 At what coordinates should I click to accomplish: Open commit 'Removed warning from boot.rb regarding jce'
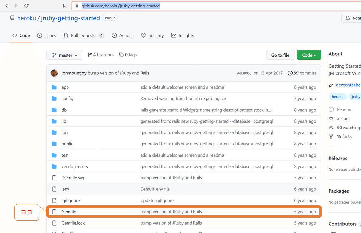pyautogui.click(x=183, y=98)
